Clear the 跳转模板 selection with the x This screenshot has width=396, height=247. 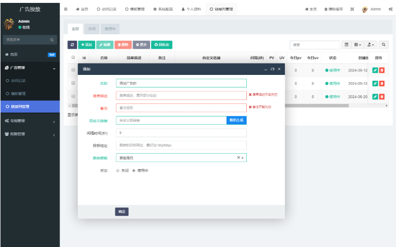click(x=239, y=158)
